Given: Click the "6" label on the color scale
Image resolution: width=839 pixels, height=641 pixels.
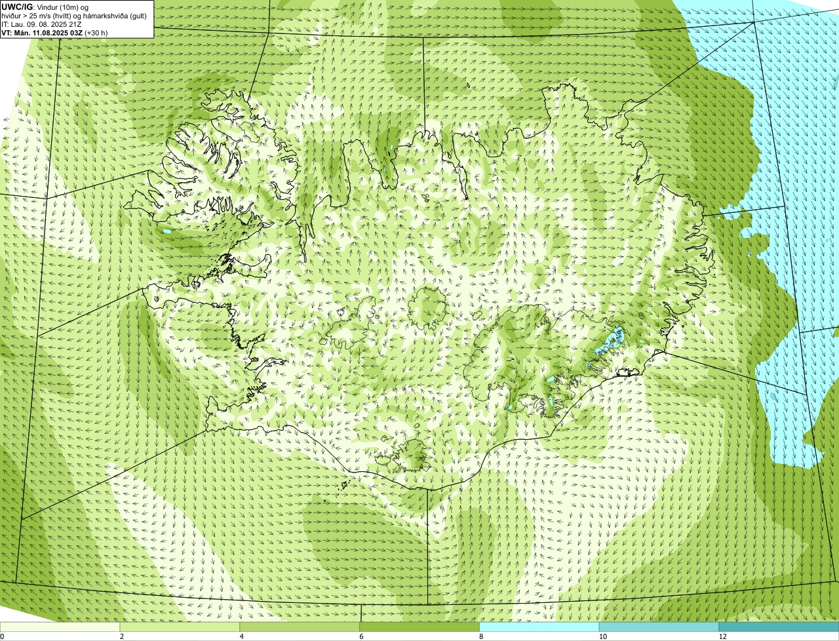Looking at the screenshot, I should (361, 636).
